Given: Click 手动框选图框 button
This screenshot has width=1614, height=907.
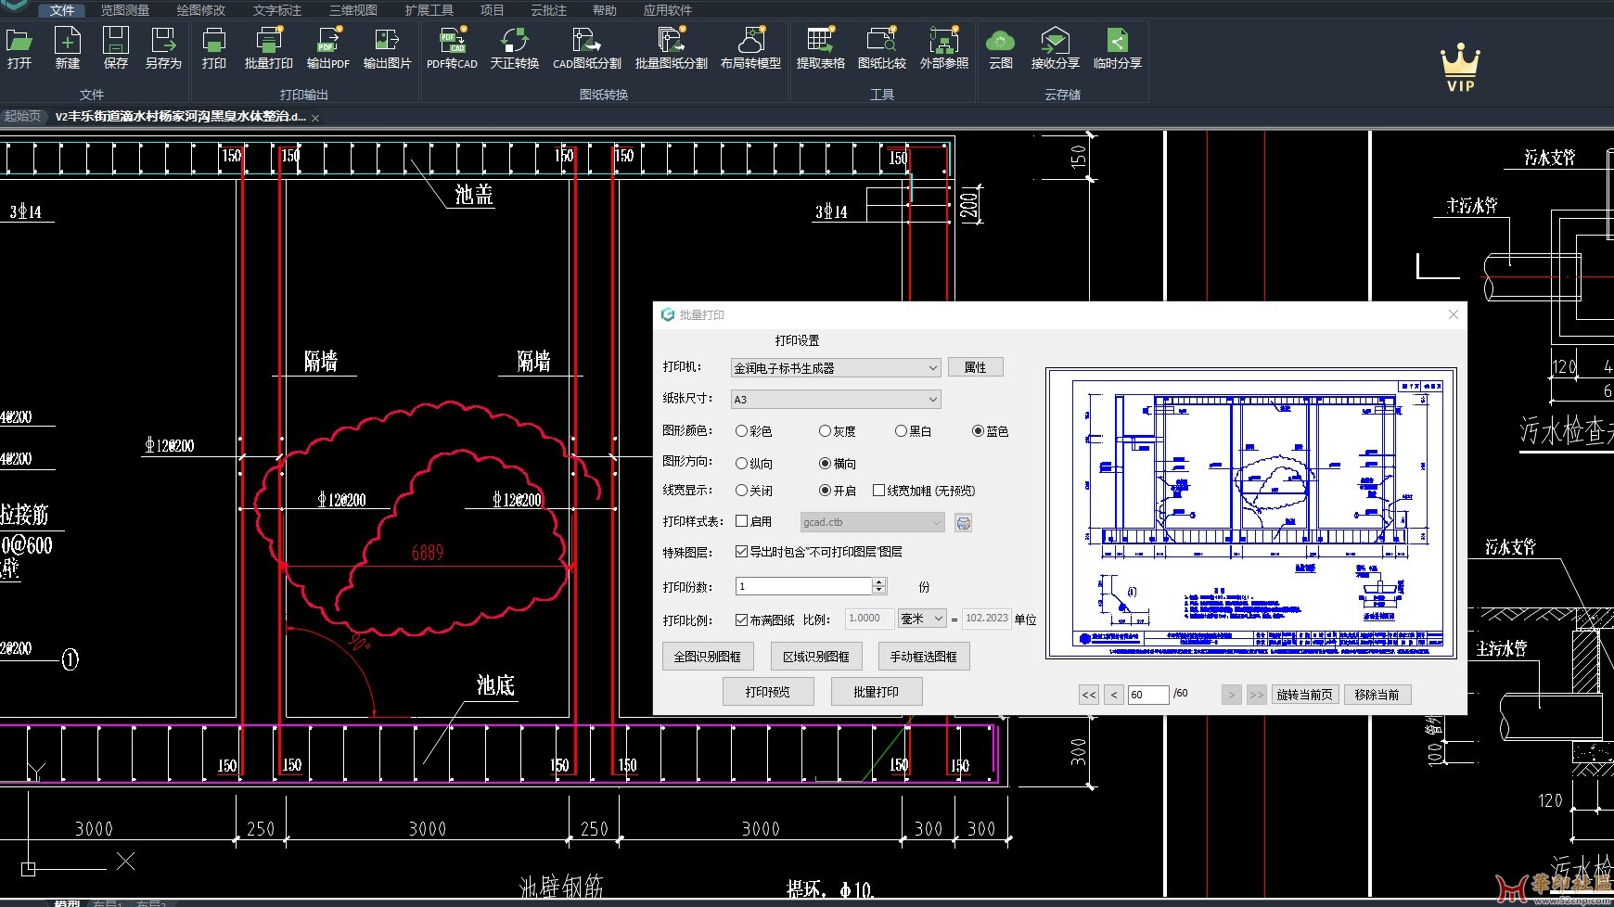Looking at the screenshot, I should pos(924,657).
